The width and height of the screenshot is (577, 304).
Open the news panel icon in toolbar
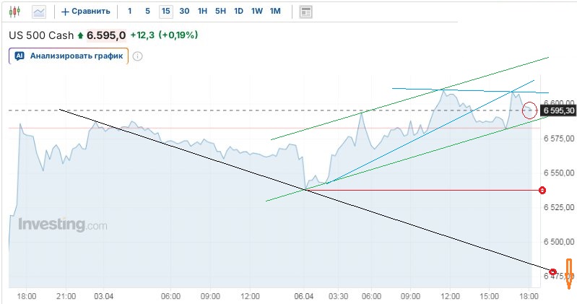pyautogui.click(x=306, y=12)
